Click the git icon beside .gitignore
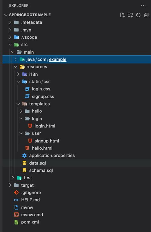Viewport: 151px width, 232px height. [16, 192]
